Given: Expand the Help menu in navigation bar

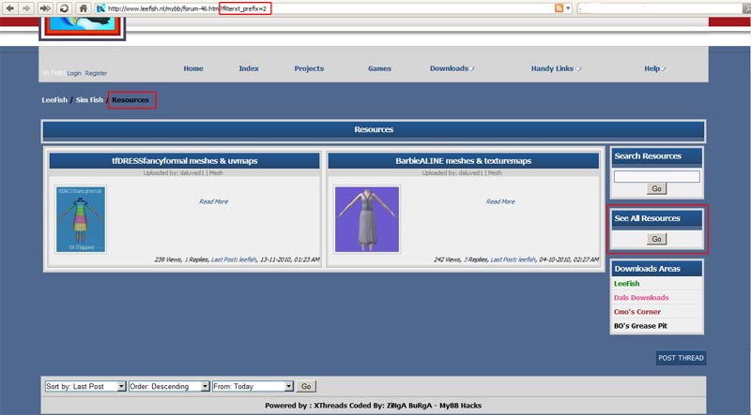Looking at the screenshot, I should (x=654, y=68).
